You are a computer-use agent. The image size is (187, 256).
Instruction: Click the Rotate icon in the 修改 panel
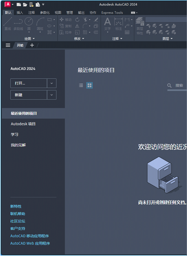click(x=77, y=20)
